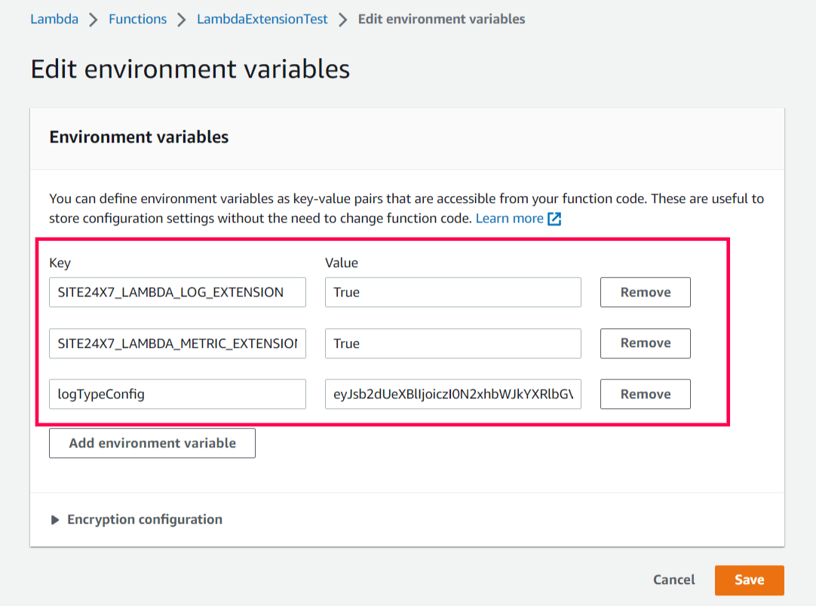816x606 pixels.
Task: Click Add environment variable
Action: point(152,443)
